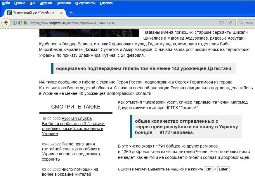Open link Русская служба Би-би-си сообщает
Image resolution: width=255 pixels, height=176 pixels.
73,126
